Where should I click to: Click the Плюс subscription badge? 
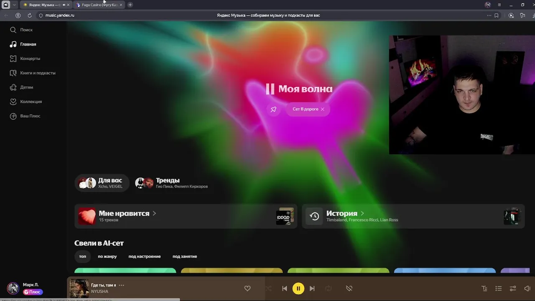click(33, 292)
